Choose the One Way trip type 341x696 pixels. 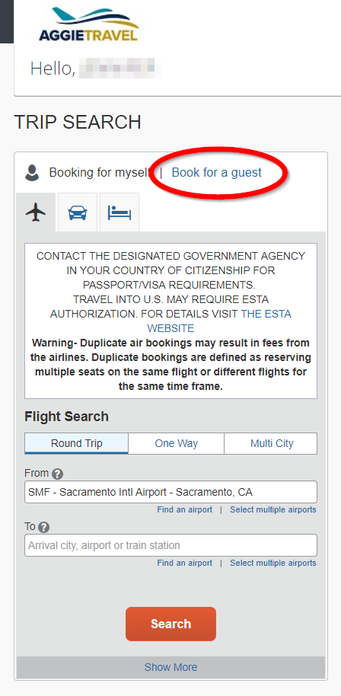tap(176, 443)
